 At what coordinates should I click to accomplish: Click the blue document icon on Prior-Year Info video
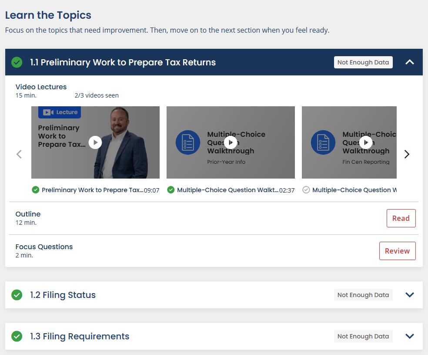[x=188, y=142]
